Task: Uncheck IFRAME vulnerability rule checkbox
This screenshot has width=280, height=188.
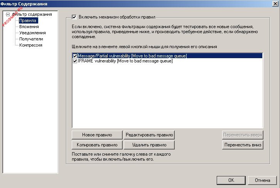Action: coord(75,61)
